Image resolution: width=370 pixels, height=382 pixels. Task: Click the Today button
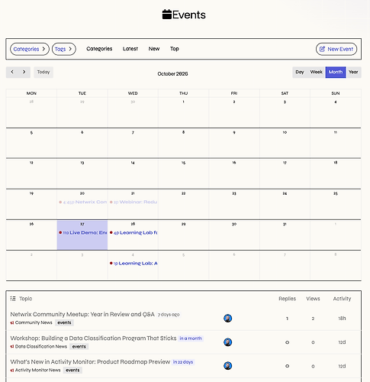click(43, 72)
